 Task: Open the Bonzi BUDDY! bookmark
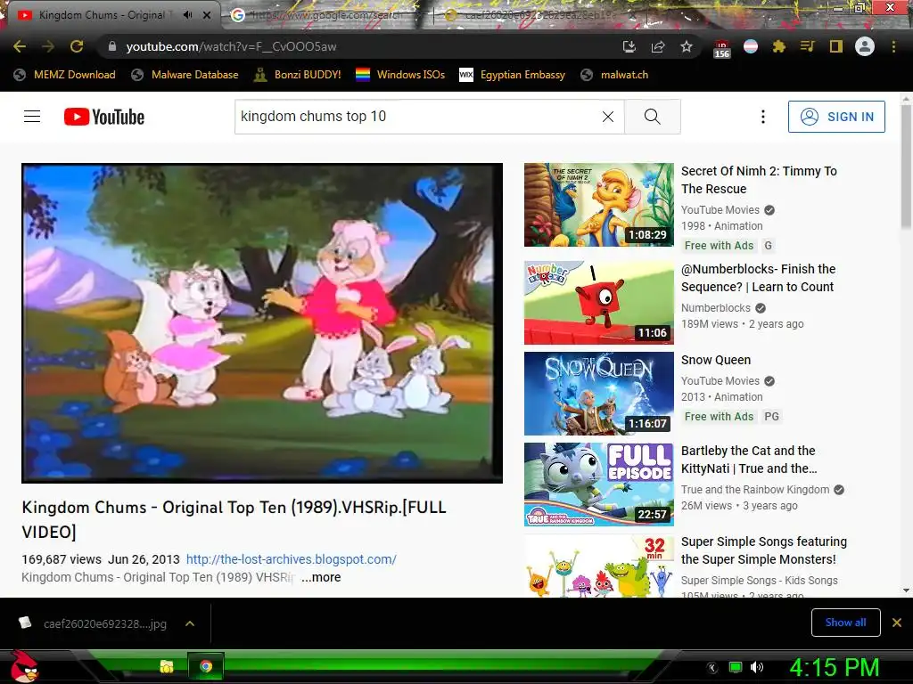[298, 75]
